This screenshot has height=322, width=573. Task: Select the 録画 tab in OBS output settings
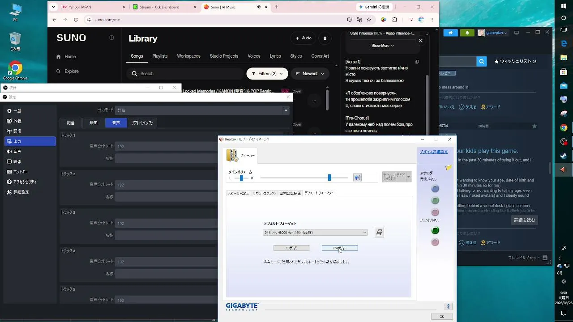pos(94,123)
